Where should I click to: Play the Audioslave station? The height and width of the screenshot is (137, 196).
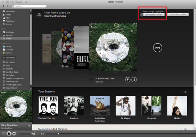[100, 106]
